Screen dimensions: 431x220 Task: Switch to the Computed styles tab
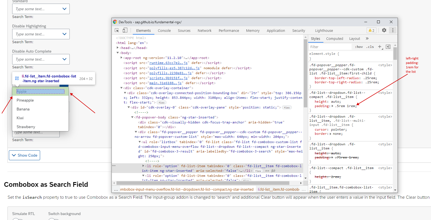point(335,38)
